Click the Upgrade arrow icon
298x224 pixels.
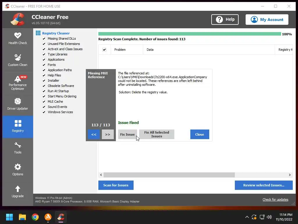pyautogui.click(x=18, y=189)
